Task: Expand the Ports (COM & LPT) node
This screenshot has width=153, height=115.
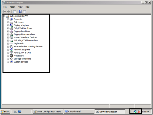Action: click(x=8, y=53)
